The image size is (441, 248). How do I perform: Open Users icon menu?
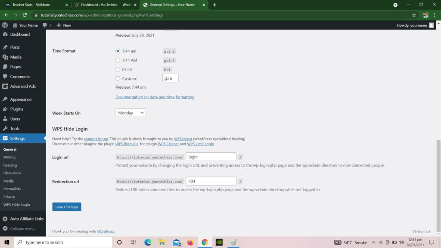[5, 119]
